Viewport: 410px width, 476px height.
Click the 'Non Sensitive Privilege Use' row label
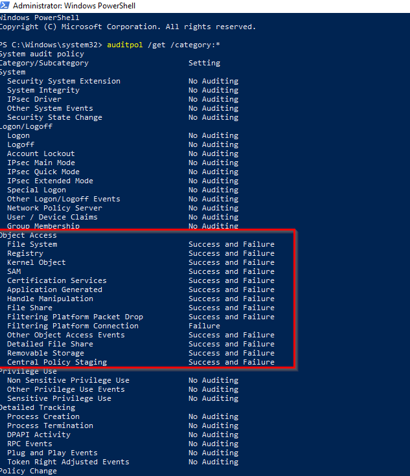(x=69, y=380)
